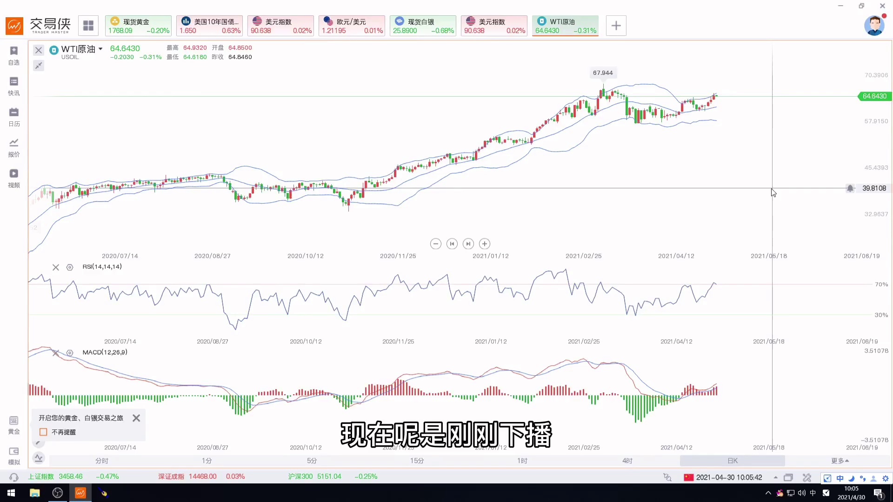Toggle the chart fullscreen collapse arrow
The height and width of the screenshot is (502, 893).
39,66
